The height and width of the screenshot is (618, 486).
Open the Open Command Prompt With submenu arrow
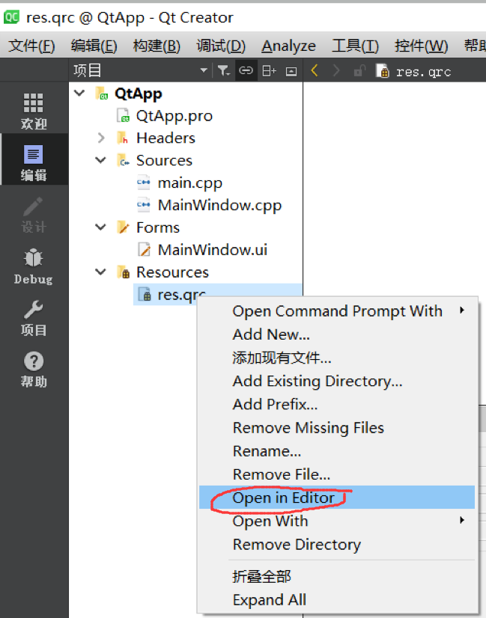(x=462, y=310)
